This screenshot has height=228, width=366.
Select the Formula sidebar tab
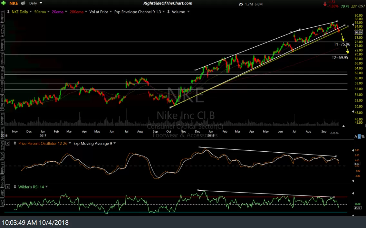2,59
